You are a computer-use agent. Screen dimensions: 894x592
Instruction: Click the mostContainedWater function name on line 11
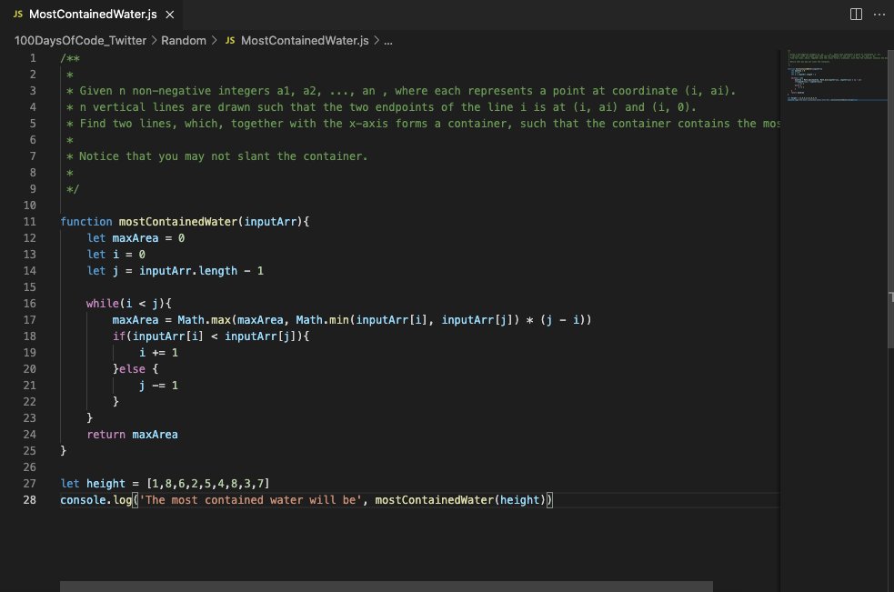tap(178, 221)
